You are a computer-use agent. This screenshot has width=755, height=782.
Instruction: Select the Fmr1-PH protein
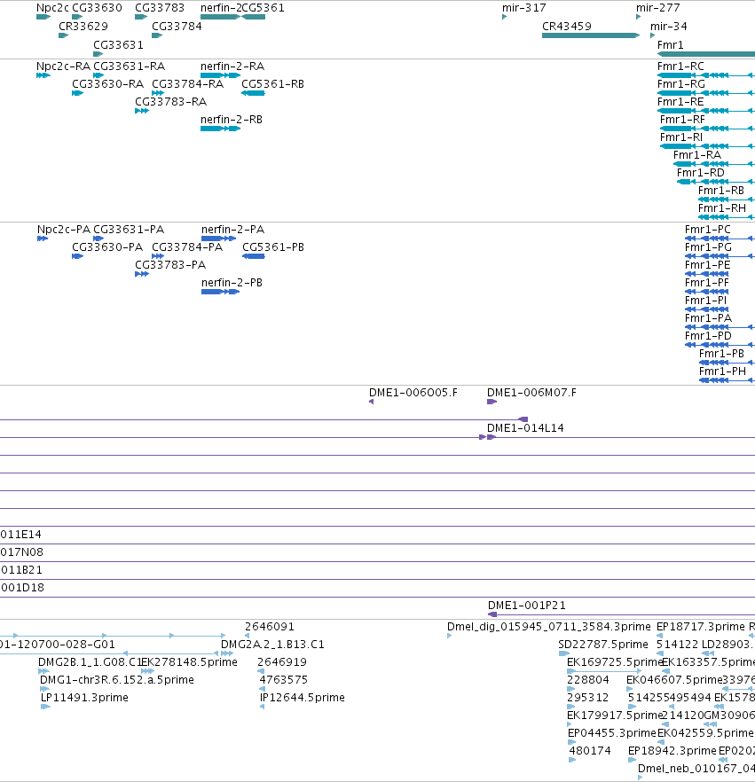pos(727,380)
